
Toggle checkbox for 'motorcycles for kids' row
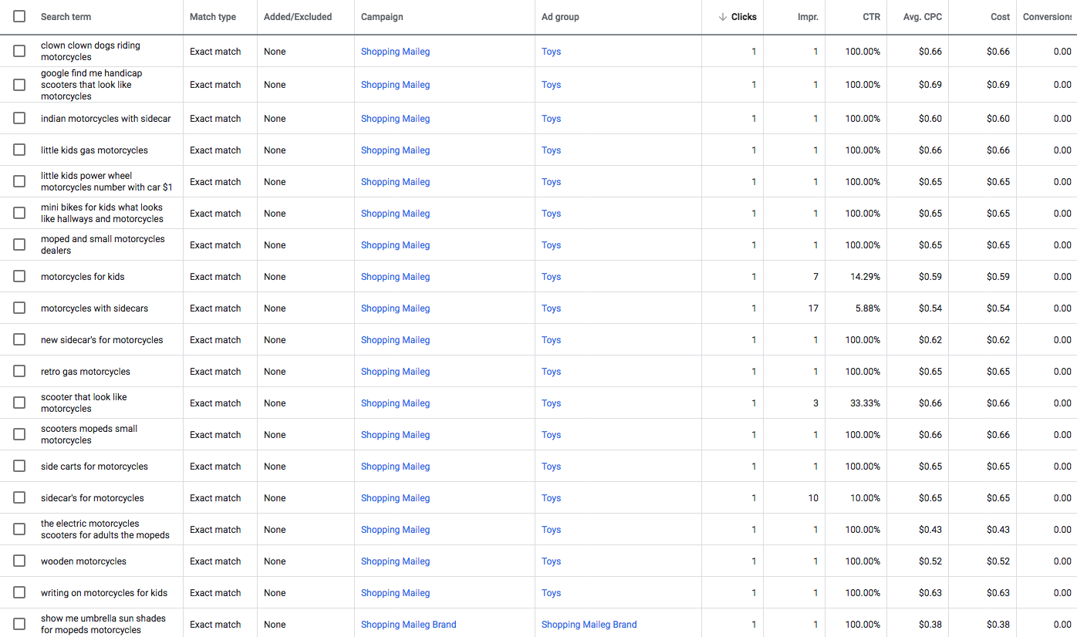[x=19, y=277]
